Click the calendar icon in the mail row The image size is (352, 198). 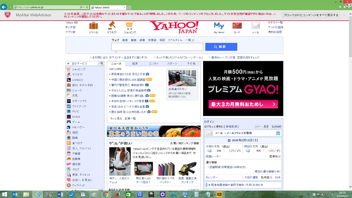(278, 133)
